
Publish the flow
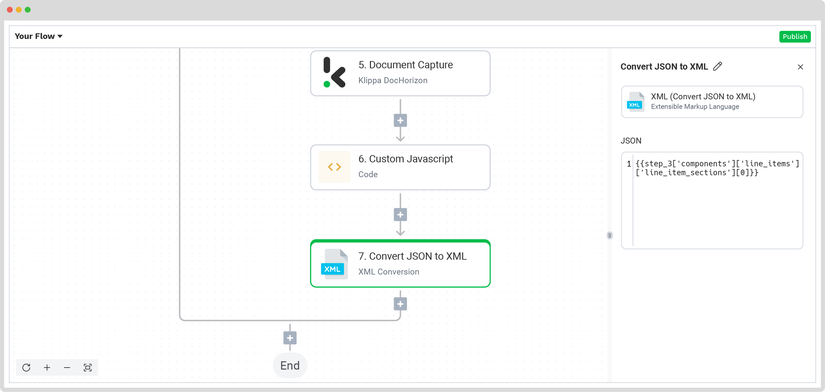pyautogui.click(x=795, y=37)
